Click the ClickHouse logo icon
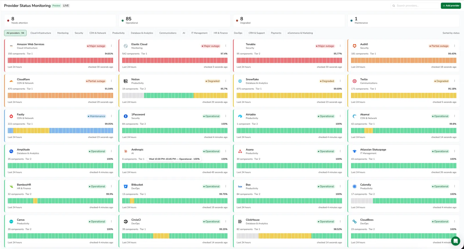The width and height of the screenshot is (464, 249). [240, 221]
